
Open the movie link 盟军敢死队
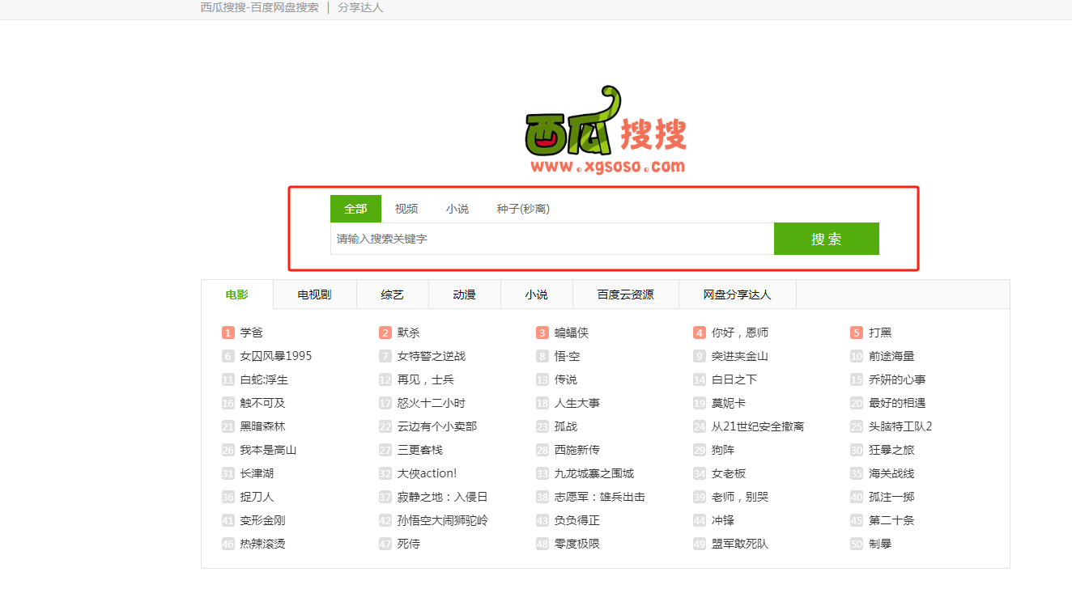click(x=740, y=544)
